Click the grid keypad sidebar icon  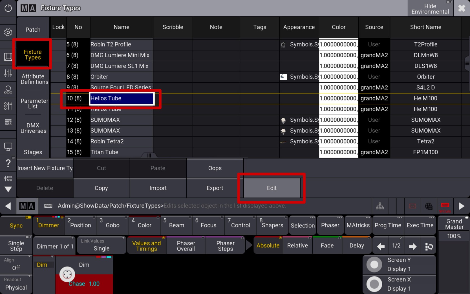tap(8, 122)
